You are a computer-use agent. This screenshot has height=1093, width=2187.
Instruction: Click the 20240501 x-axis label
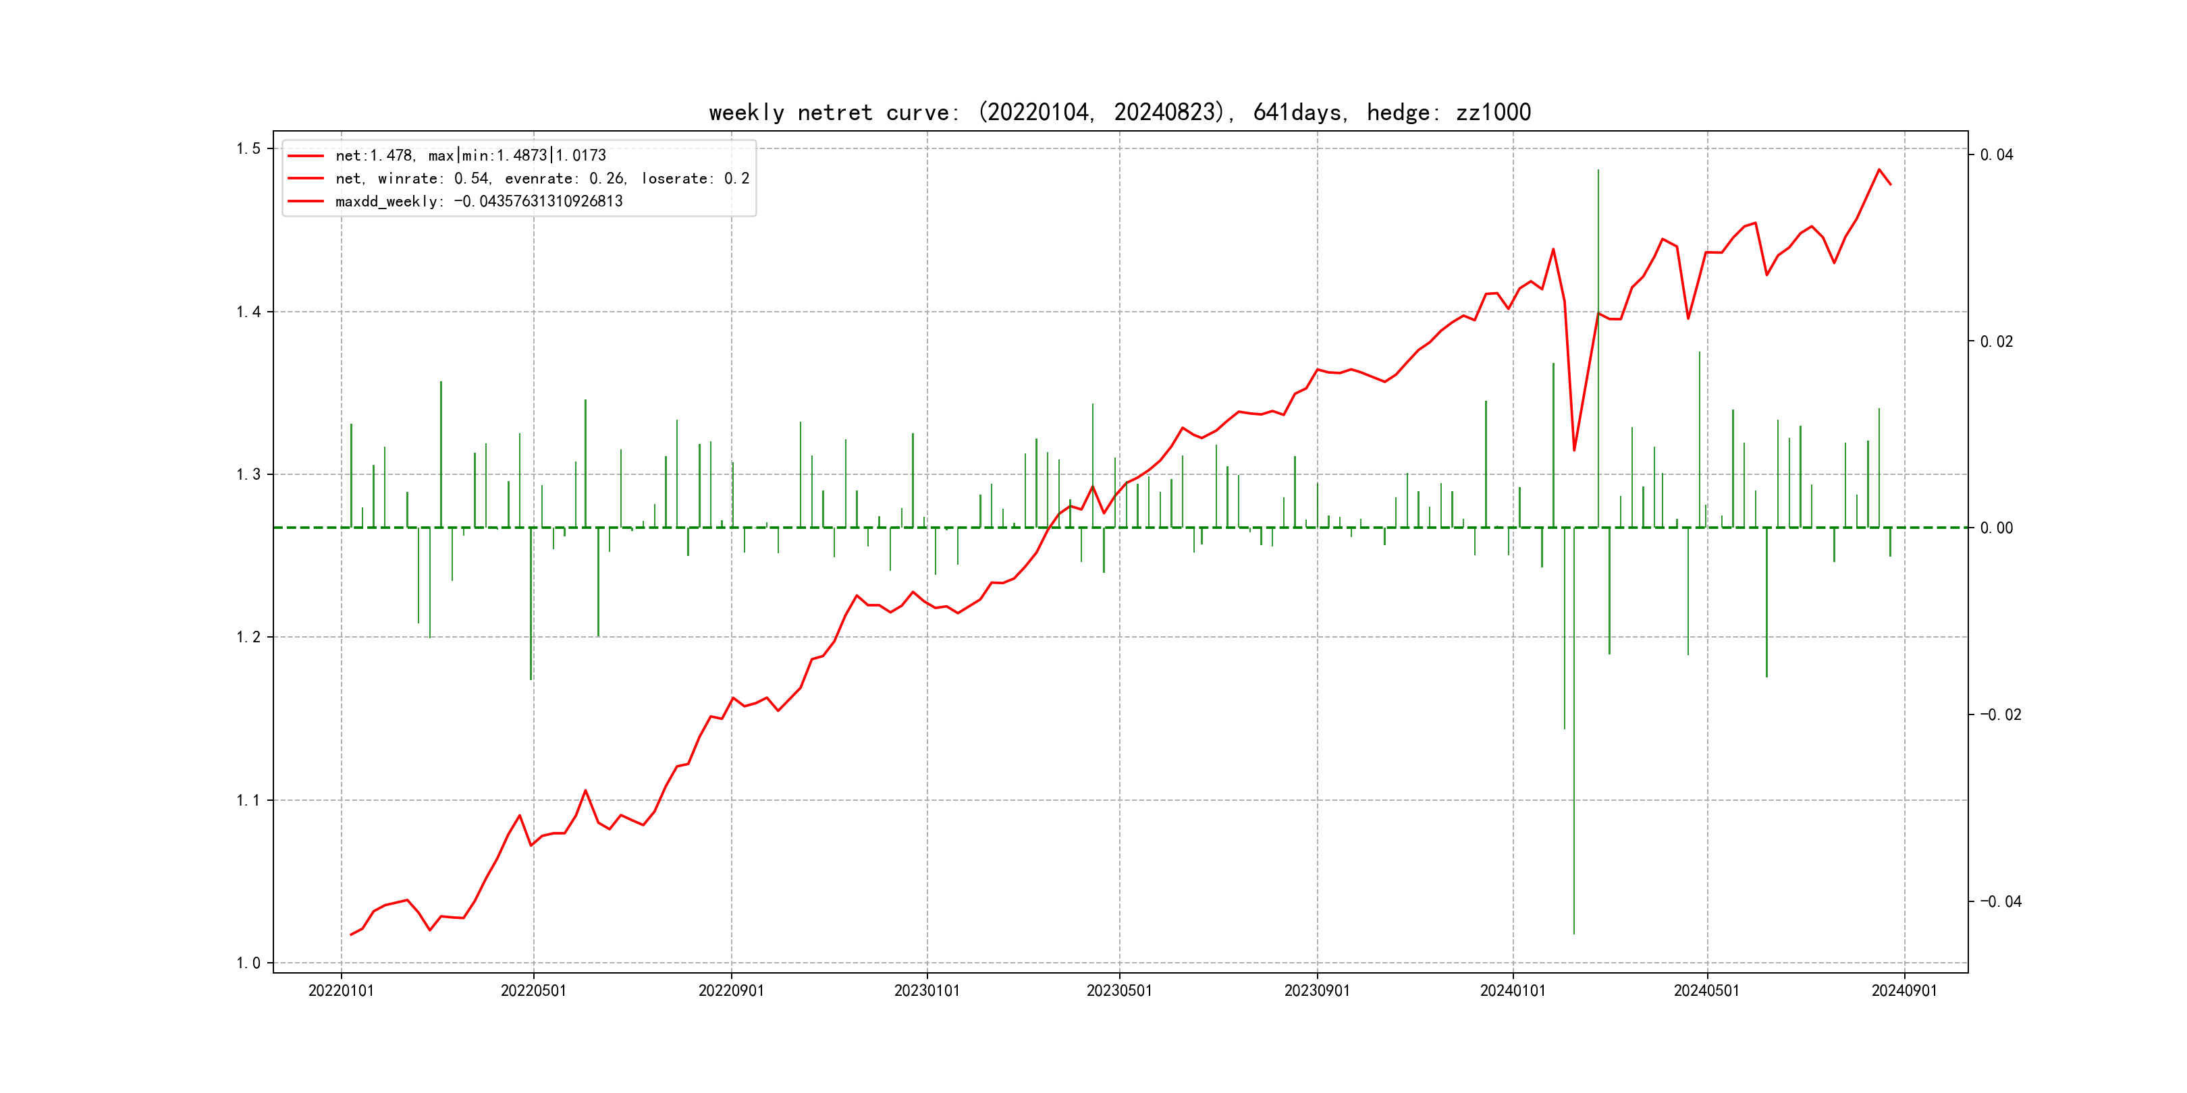pos(1706,990)
